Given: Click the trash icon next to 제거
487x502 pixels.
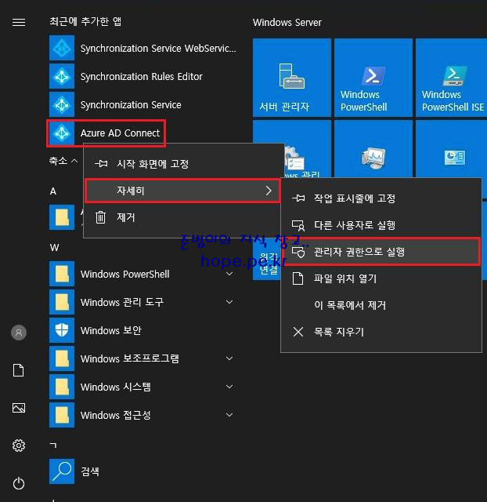Looking at the screenshot, I should click(101, 217).
